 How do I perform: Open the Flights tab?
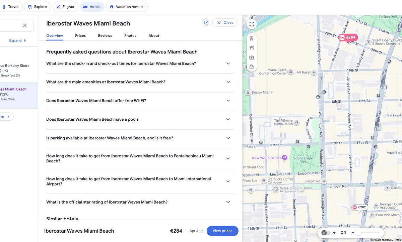click(x=65, y=7)
